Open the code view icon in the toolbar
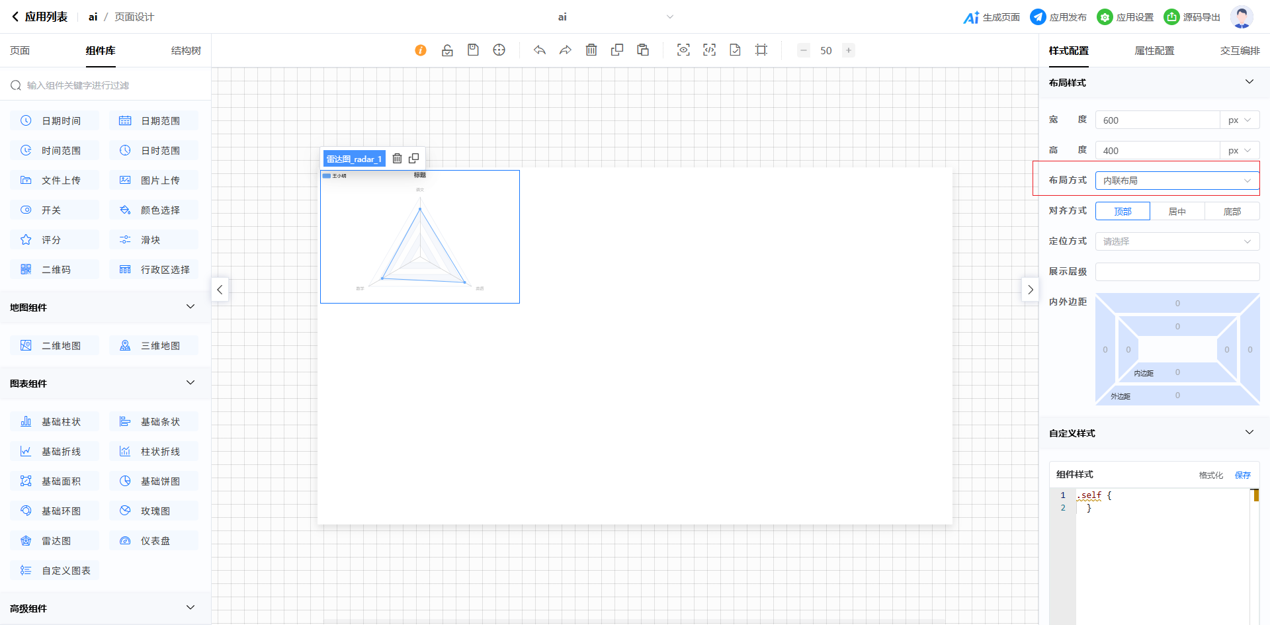1270x625 pixels. tap(709, 50)
